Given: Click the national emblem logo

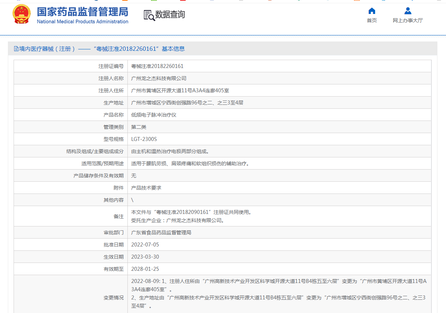Looking at the screenshot, I should click(22, 15).
